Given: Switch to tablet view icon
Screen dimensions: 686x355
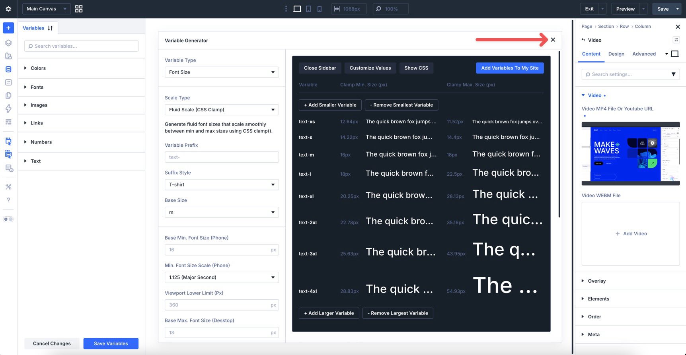Looking at the screenshot, I should (x=308, y=9).
